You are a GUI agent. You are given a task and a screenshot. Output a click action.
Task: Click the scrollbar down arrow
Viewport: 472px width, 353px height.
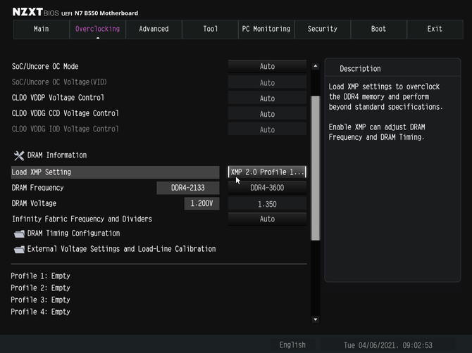point(316,319)
